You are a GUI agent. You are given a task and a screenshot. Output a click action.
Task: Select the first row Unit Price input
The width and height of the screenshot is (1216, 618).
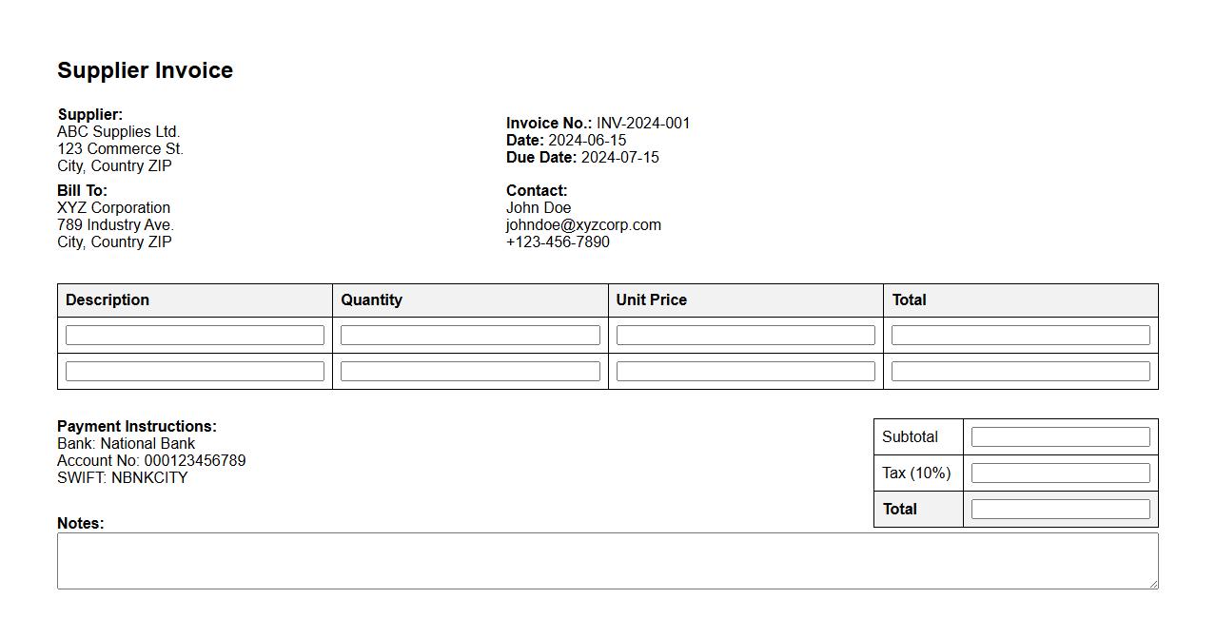pos(745,336)
